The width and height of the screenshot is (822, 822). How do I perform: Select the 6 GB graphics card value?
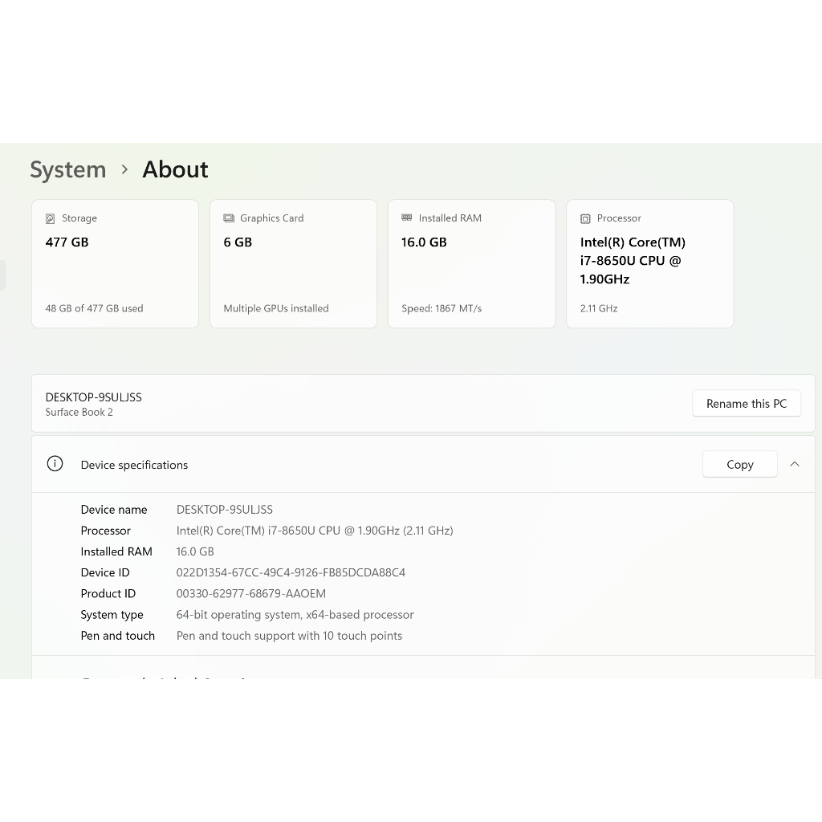(238, 242)
